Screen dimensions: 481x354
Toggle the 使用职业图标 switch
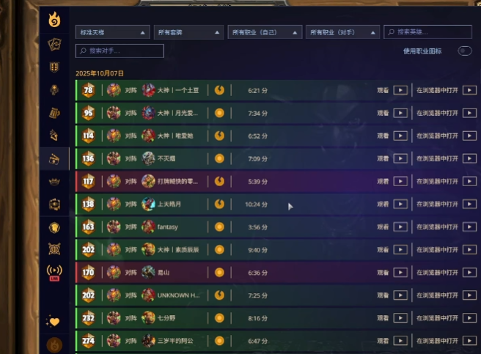pyautogui.click(x=464, y=51)
